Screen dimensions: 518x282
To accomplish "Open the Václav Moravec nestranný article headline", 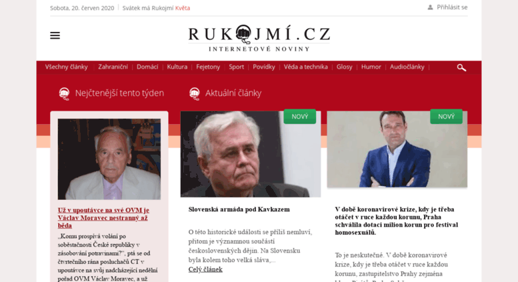I will (x=103, y=218).
